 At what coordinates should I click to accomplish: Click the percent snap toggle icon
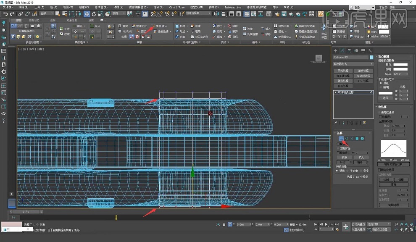coord(167,14)
